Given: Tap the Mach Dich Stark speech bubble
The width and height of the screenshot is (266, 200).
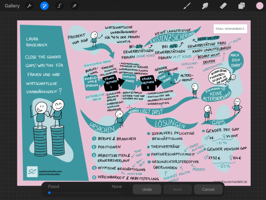Looking at the screenshot, I should (236, 60).
